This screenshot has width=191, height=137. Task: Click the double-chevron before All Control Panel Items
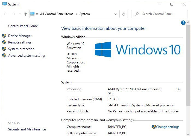tap(37, 14)
